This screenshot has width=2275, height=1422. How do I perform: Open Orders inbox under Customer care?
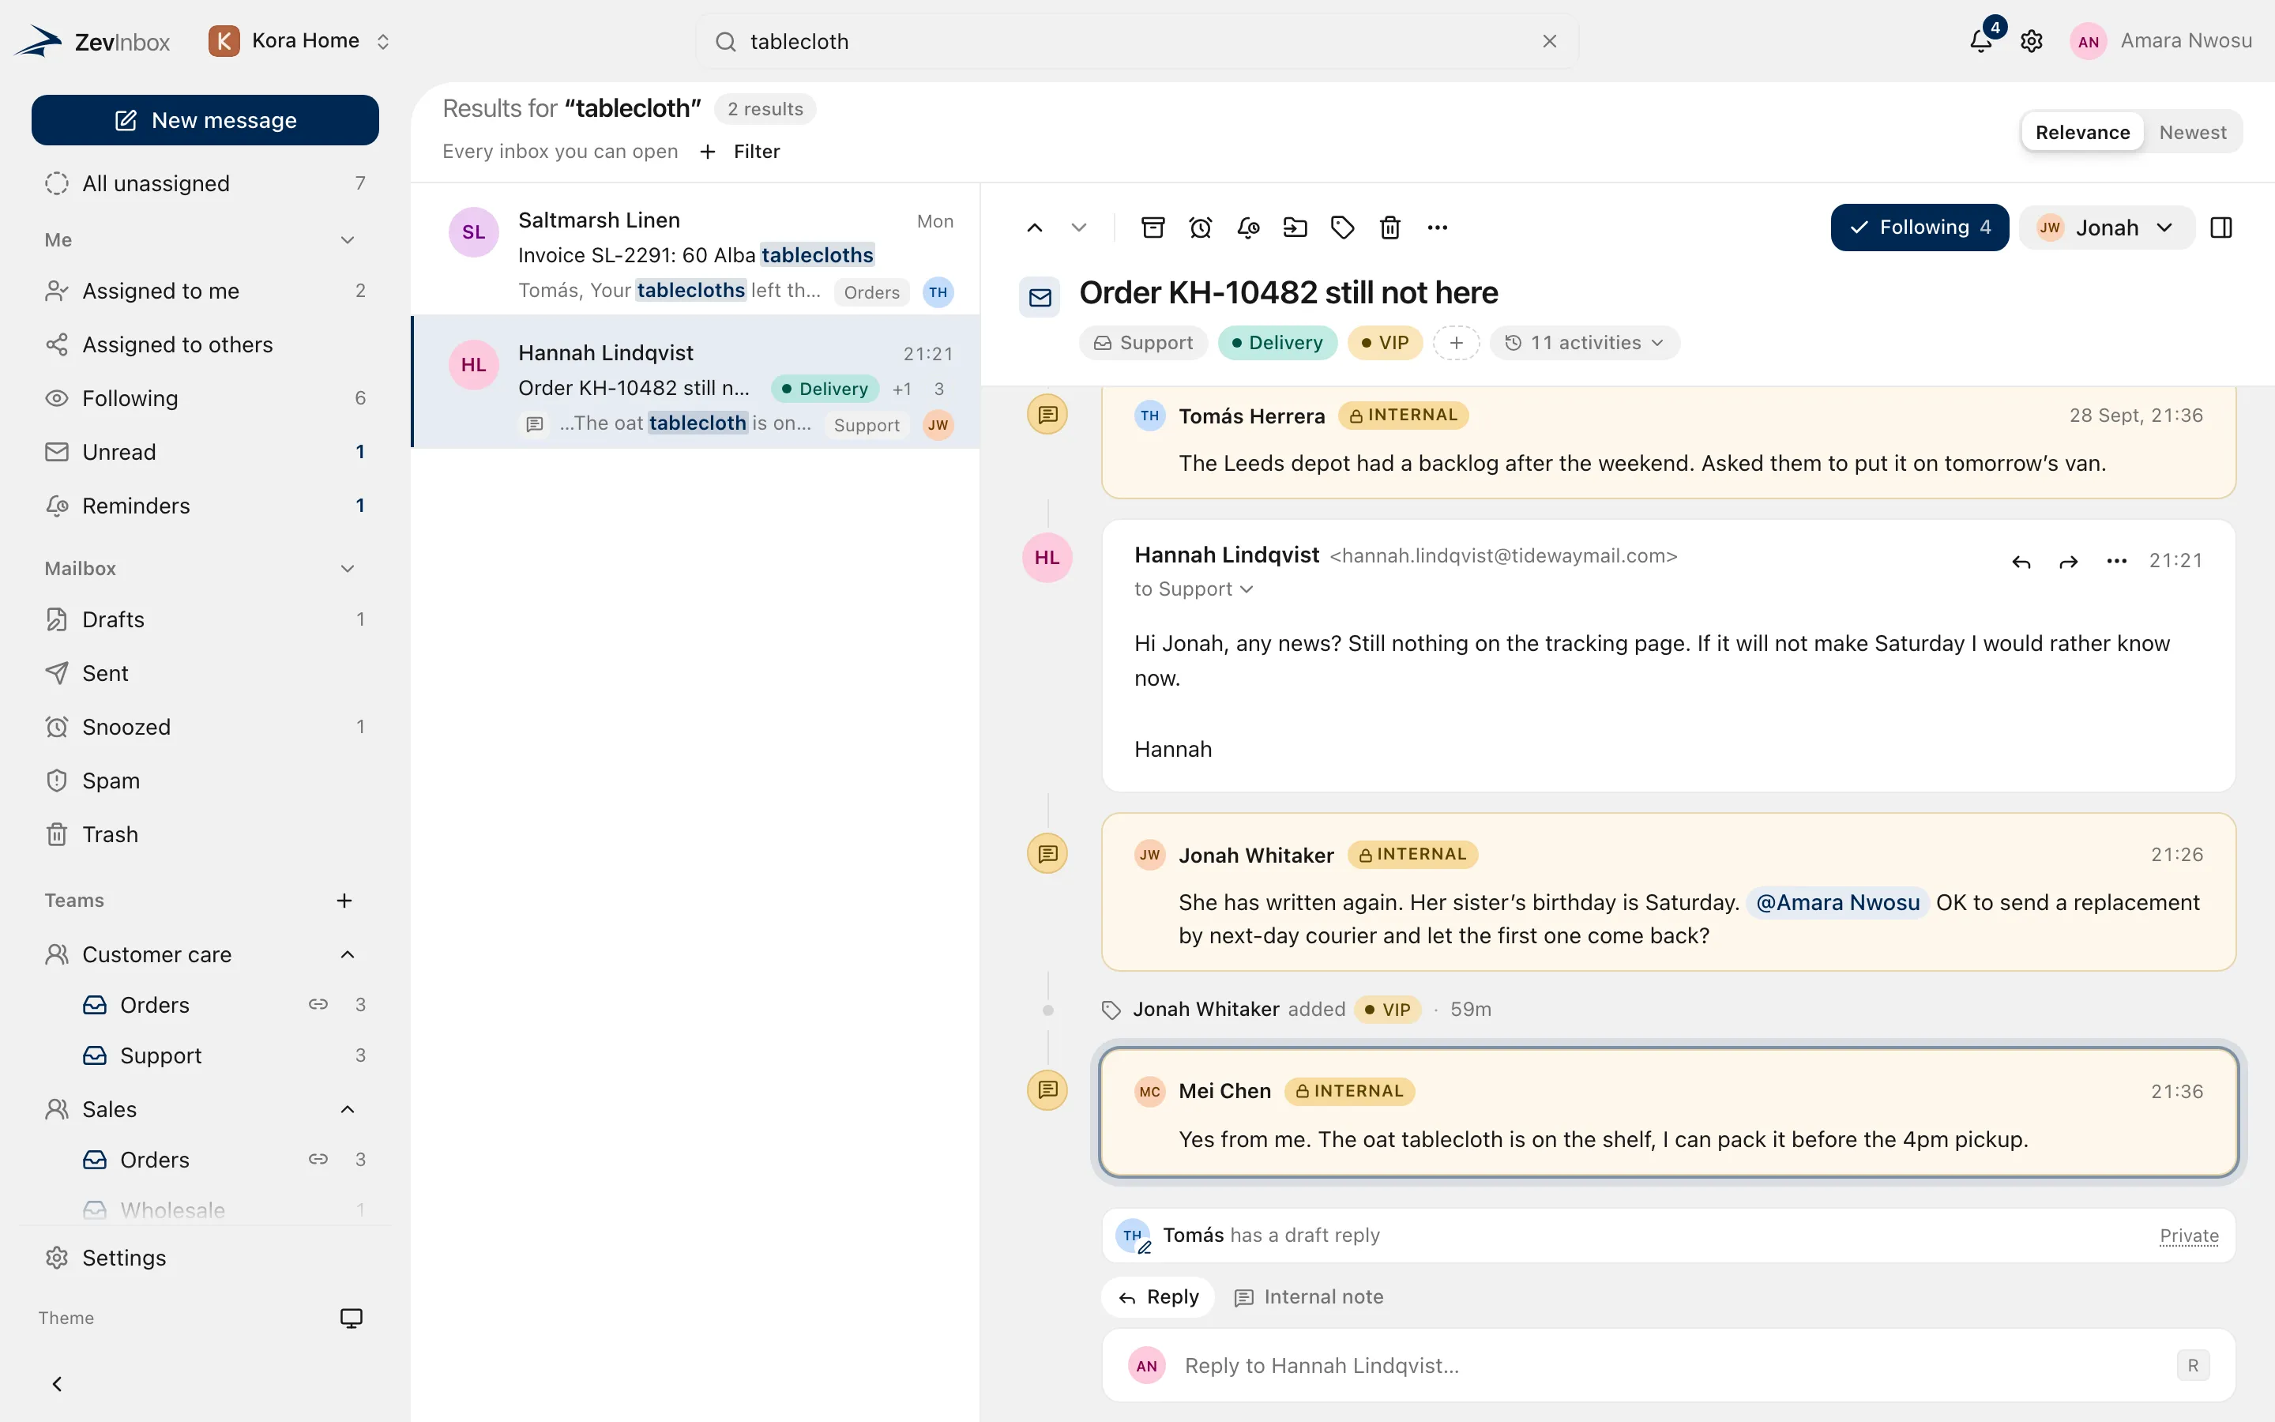pyautogui.click(x=224, y=1004)
